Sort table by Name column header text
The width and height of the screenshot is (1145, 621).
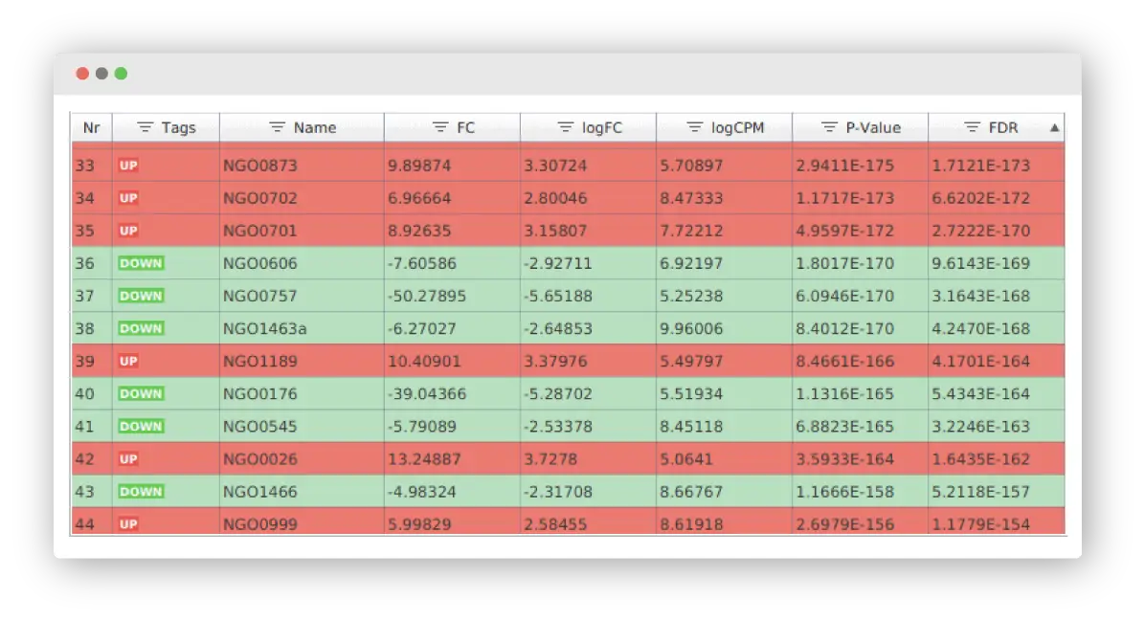tap(315, 127)
